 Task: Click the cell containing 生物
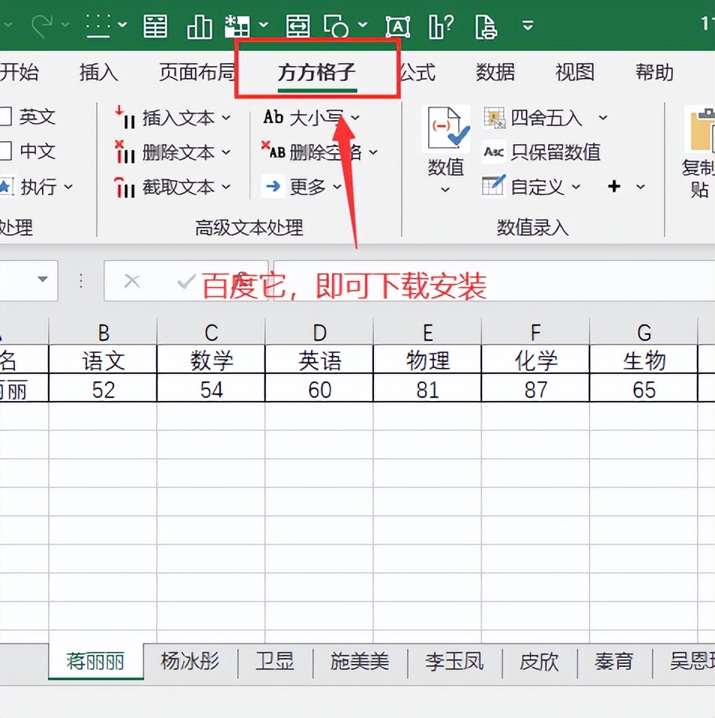point(644,360)
